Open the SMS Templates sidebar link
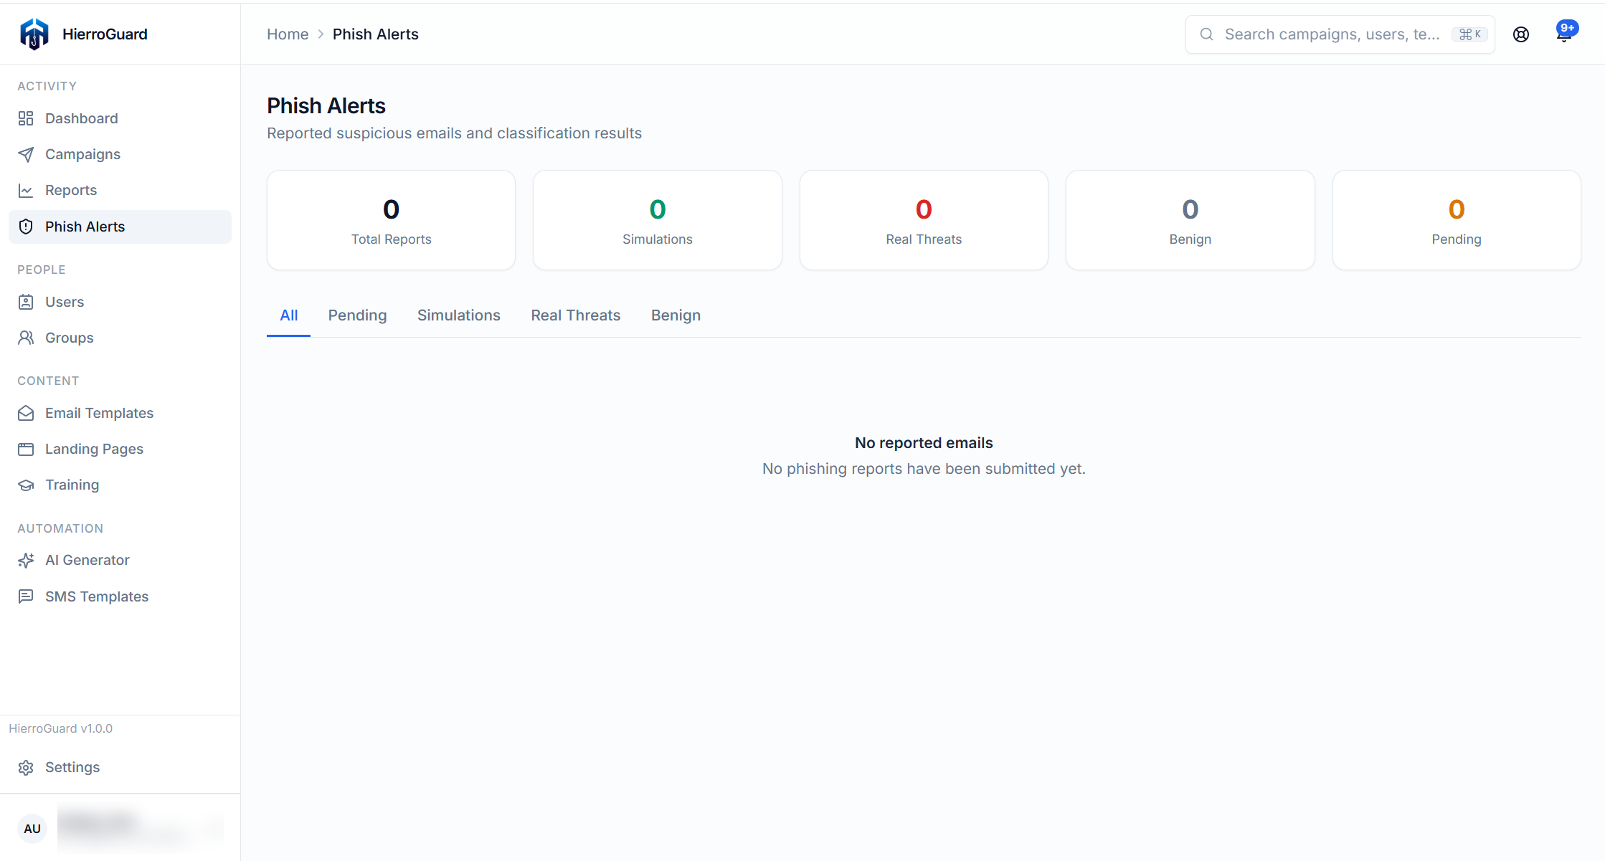The image size is (1605, 861). pyautogui.click(x=120, y=596)
